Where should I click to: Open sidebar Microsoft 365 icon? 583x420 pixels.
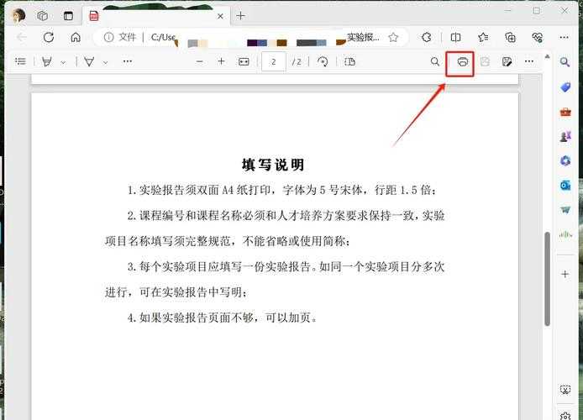point(565,161)
